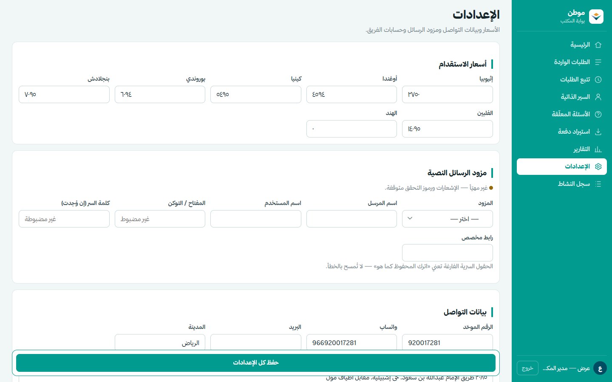This screenshot has width=612, height=382.
Task: Click the page title الإعدادات heading
Action: click(476, 15)
